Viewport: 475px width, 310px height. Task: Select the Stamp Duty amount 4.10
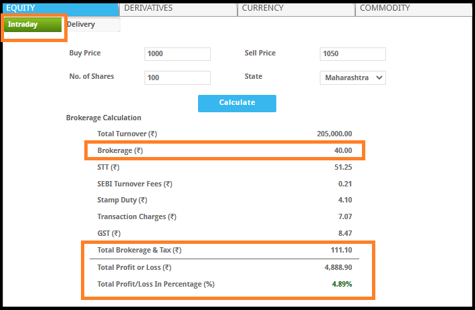[x=345, y=200]
